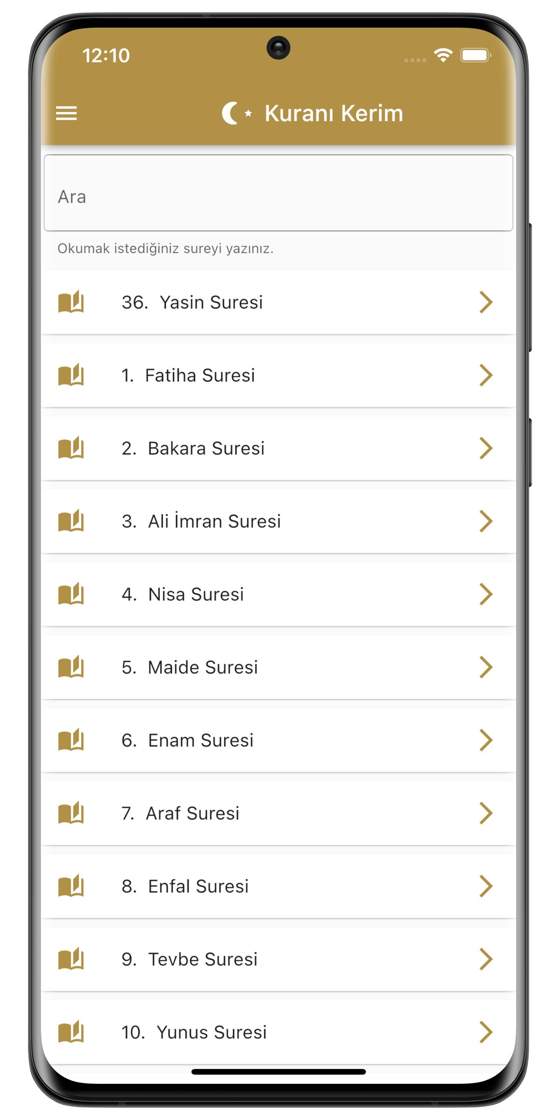Open Maide Suresi via the right chevron
The width and height of the screenshot is (560, 1120).
(486, 667)
